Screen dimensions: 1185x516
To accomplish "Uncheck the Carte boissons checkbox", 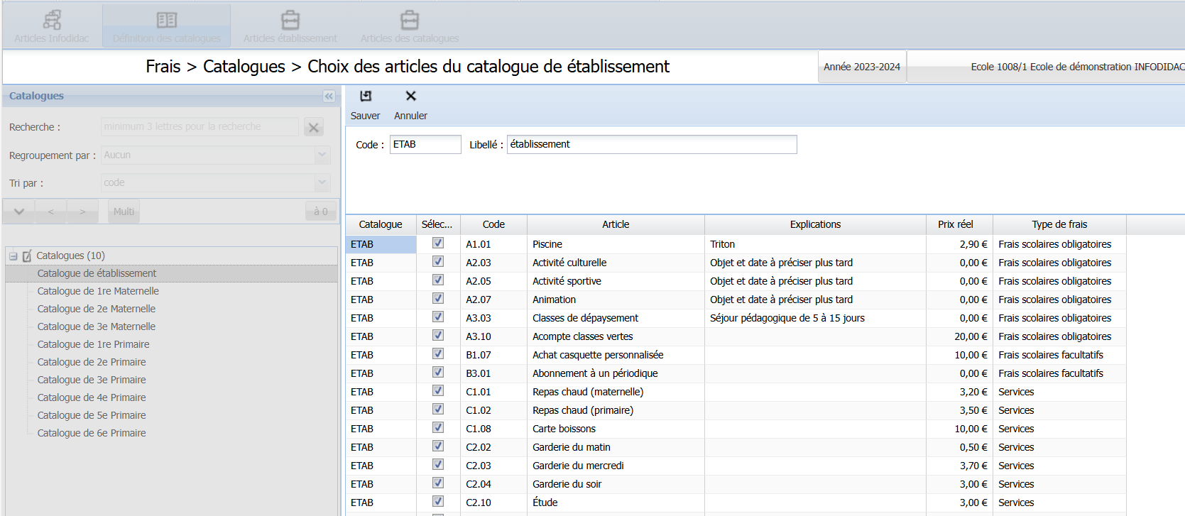I will coord(438,427).
